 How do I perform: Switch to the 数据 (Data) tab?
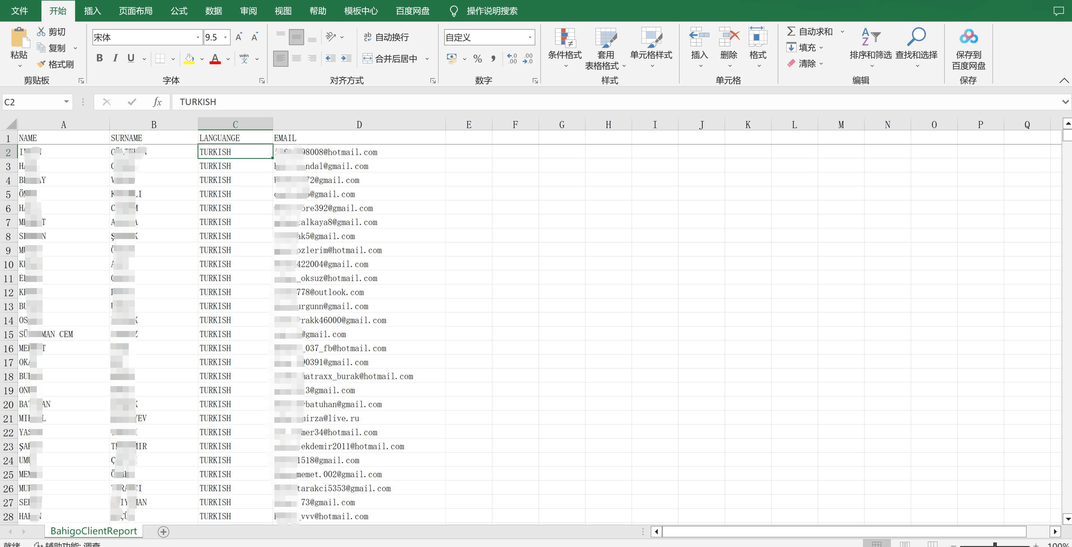tap(213, 11)
